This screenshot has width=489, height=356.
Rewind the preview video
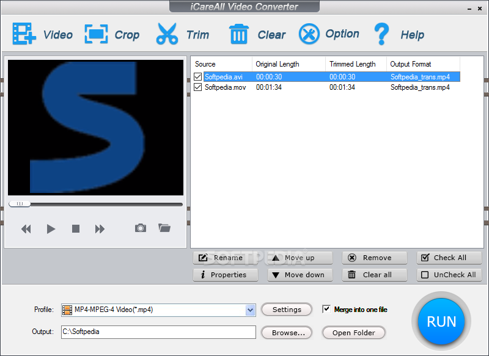pos(26,229)
